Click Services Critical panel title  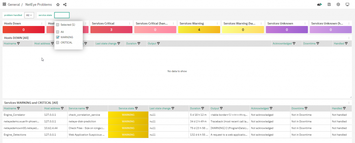click(x=103, y=23)
